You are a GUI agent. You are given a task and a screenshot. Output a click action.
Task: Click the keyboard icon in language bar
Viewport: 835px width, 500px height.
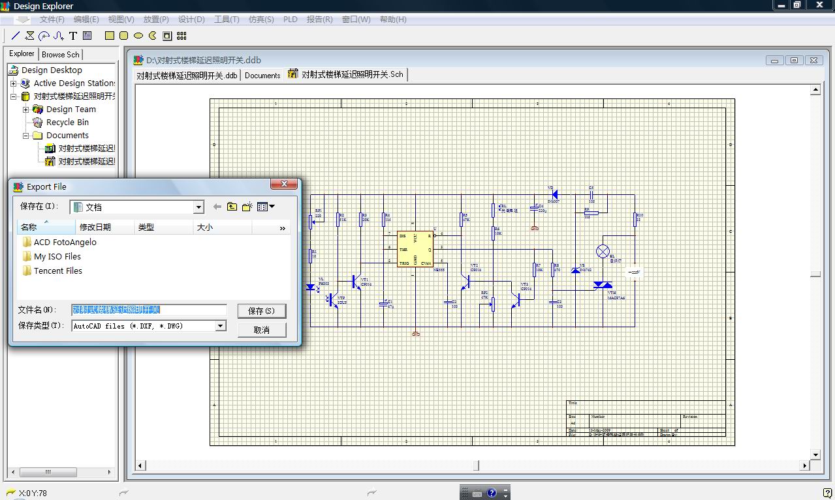click(x=477, y=493)
